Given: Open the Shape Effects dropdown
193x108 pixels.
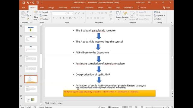Looking at the screenshot, I should coord(143,19).
